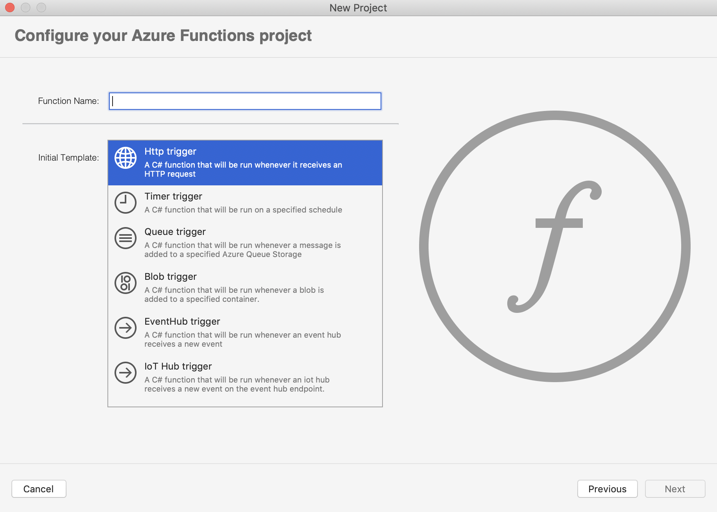Select the Timer trigger template title
The image size is (717, 512).
pyautogui.click(x=173, y=196)
